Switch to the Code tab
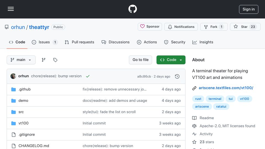 click(x=17, y=42)
